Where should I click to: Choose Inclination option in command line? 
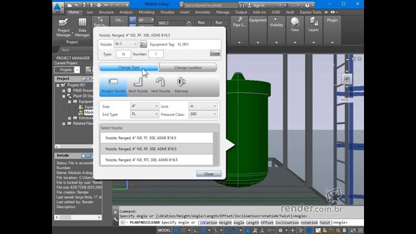tap(287, 222)
